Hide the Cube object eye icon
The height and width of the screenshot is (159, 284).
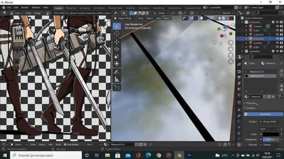coord(277,30)
